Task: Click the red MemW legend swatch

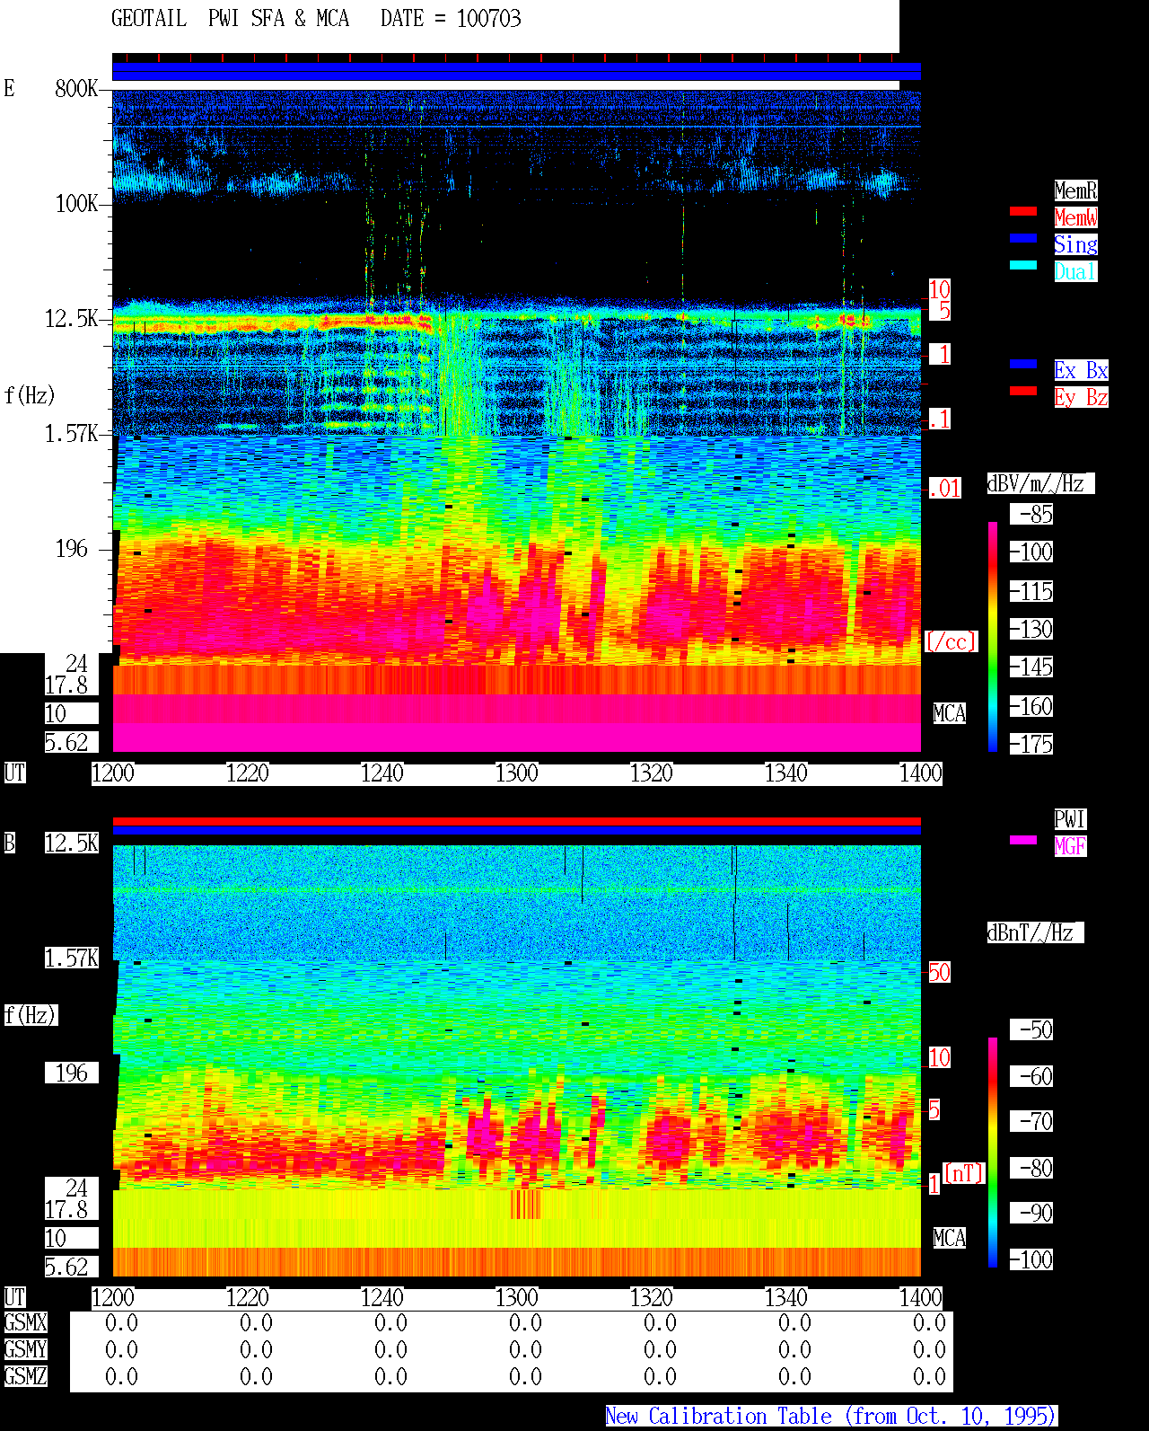Action: click(x=1023, y=211)
